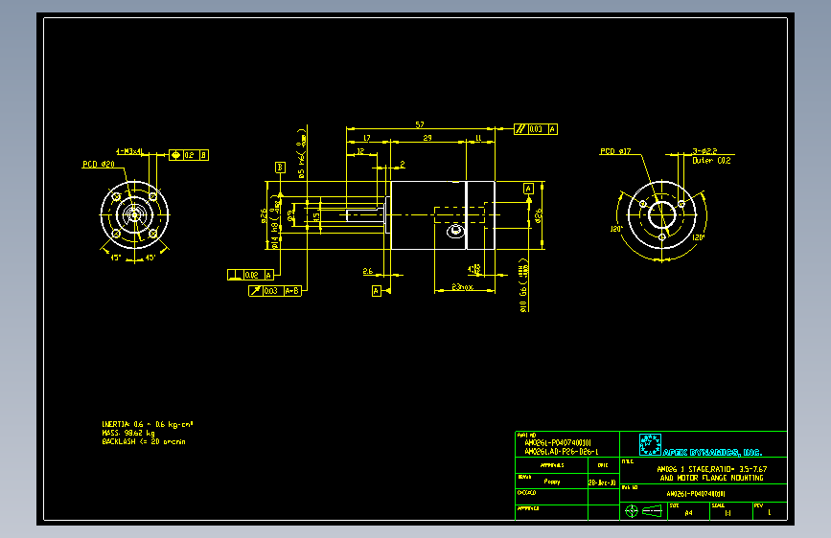The width and height of the screenshot is (831, 538).
Task: Click the APEX DYNAMICS, INC. company name
Action: coord(712,452)
